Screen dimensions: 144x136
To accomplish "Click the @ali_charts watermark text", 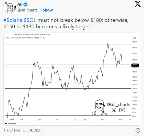I will coord(119,105).
